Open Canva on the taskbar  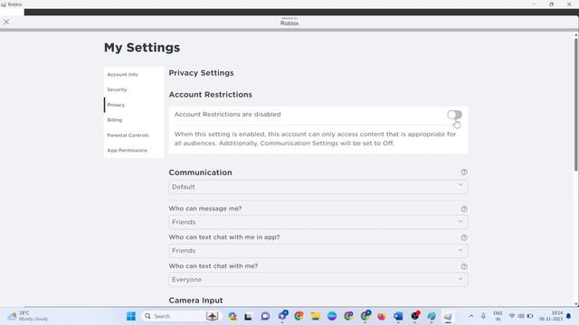tap(332, 316)
